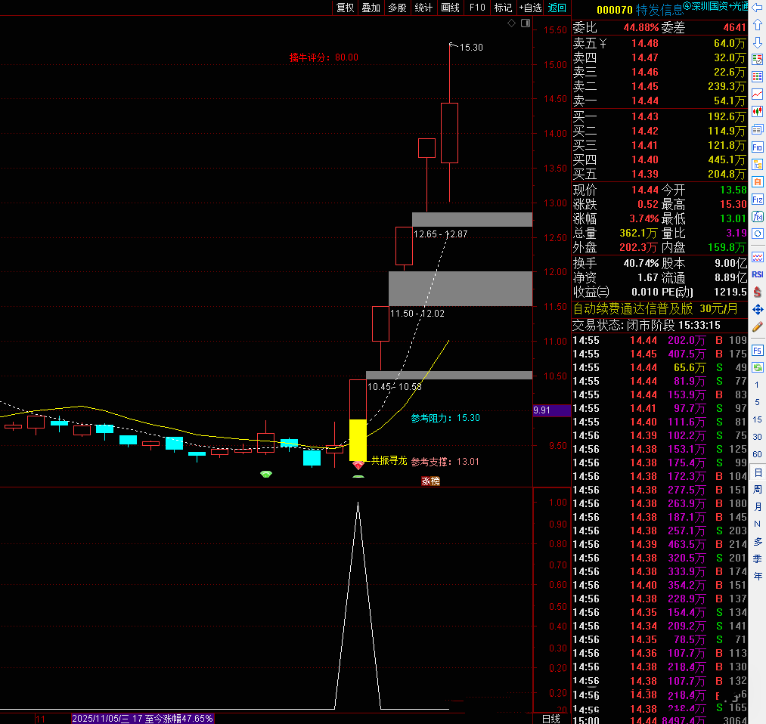Screen dimensions: 766x724
Task: Select the pencil drawing tool icon
Action: (757, 327)
